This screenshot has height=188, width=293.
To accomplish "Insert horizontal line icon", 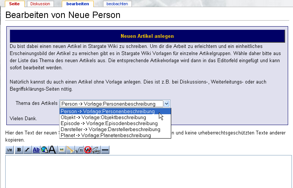I will pos(105,150).
